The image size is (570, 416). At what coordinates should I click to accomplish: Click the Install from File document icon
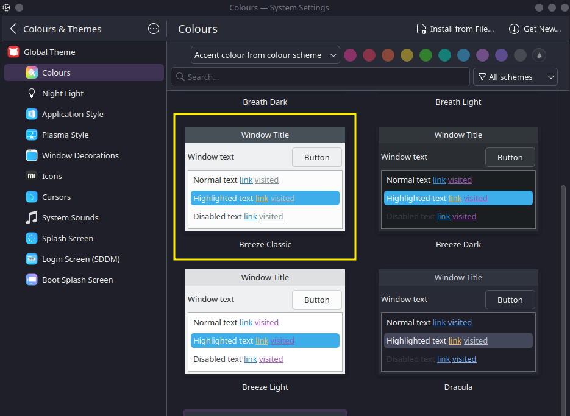421,29
